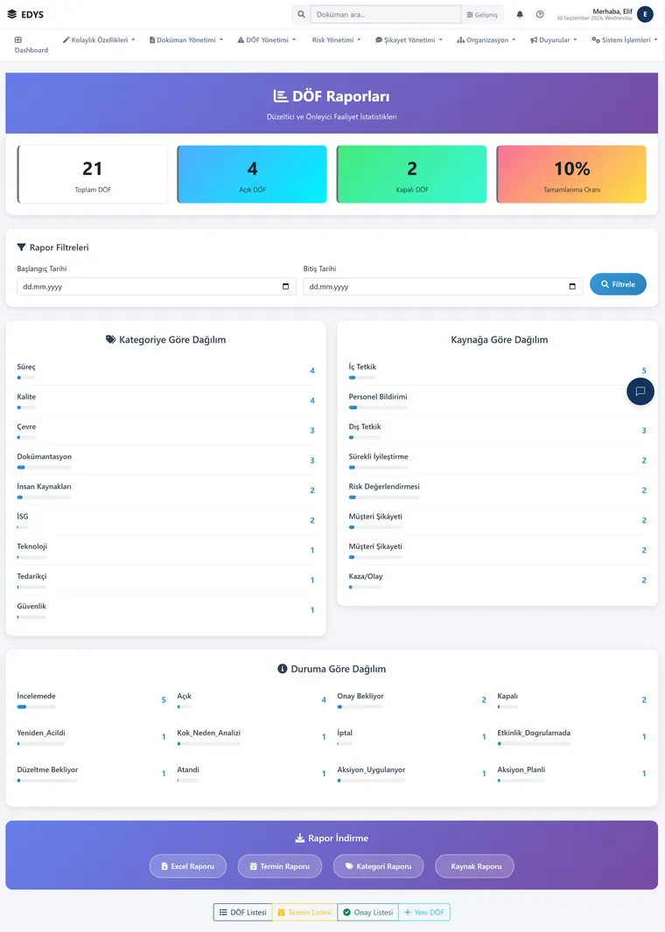665x932 pixels.
Task: Click the Rapor Filtreleri funnel icon
Action: 21,247
